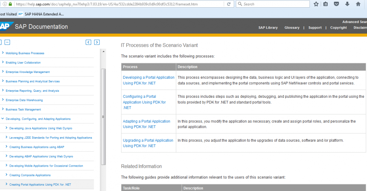This screenshot has height=191, width=367.
Task: Open Developing a Portal Application Using PDK link
Action: [148, 80]
